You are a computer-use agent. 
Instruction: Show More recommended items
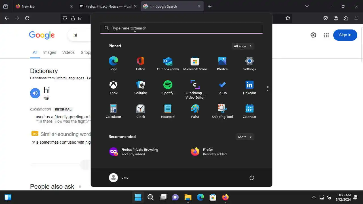(245, 137)
